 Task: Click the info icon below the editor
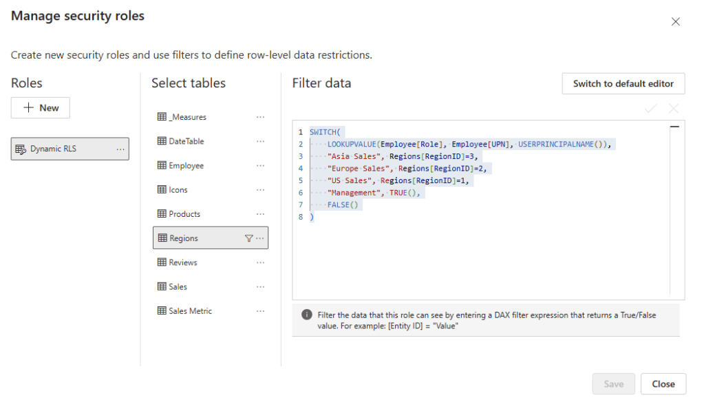(x=307, y=315)
